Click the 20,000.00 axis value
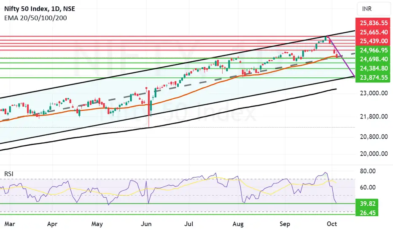The width and height of the screenshot is (393, 231). click(x=374, y=154)
